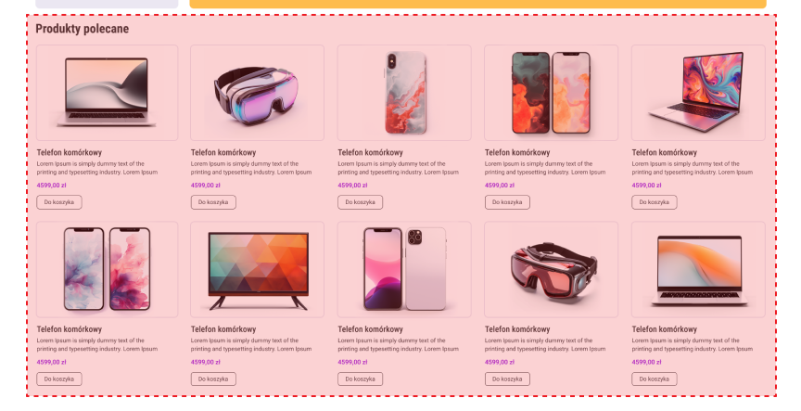Add the colorful swirl laptop to cart
Screen dimensions: 801x411
(x=655, y=202)
